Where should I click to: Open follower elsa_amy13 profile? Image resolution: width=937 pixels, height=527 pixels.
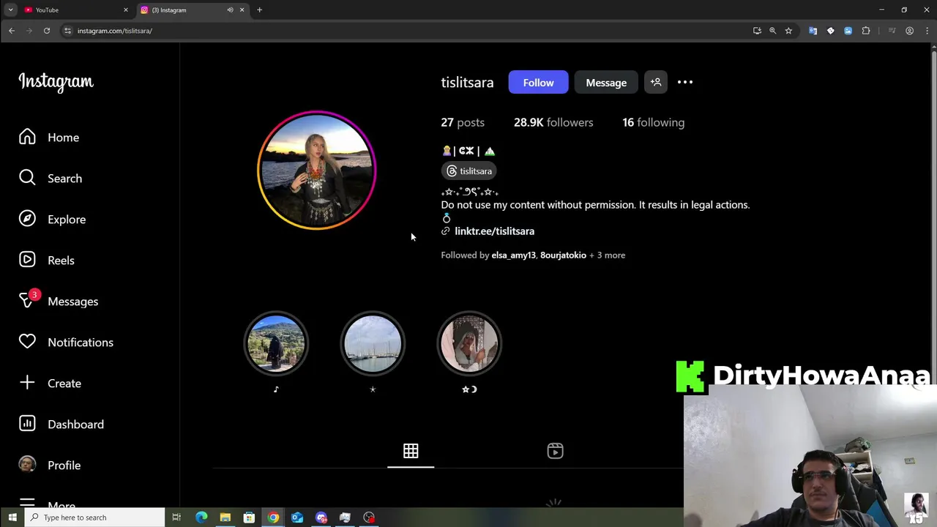click(513, 255)
